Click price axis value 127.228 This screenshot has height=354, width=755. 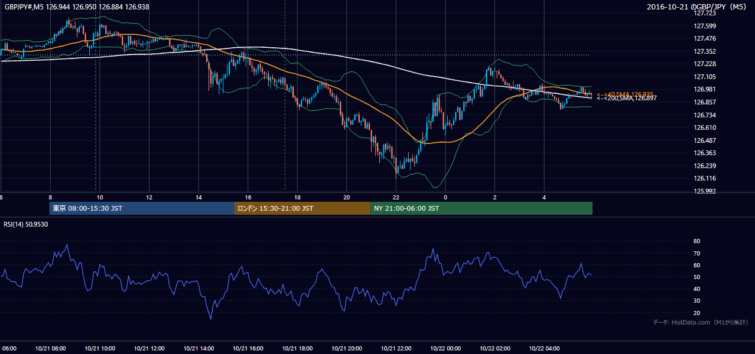click(x=705, y=64)
